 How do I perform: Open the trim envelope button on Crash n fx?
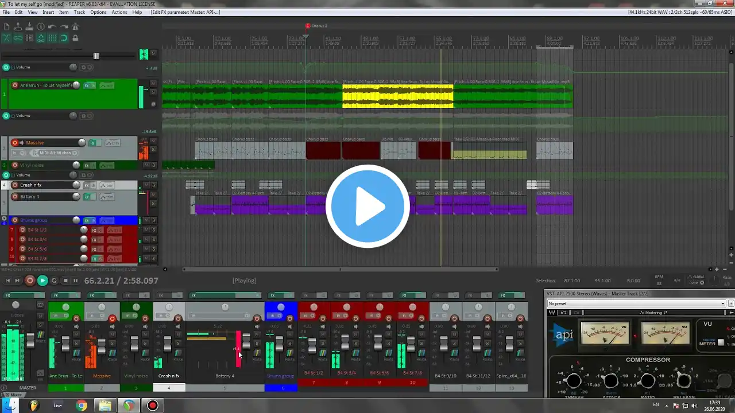pos(107,185)
